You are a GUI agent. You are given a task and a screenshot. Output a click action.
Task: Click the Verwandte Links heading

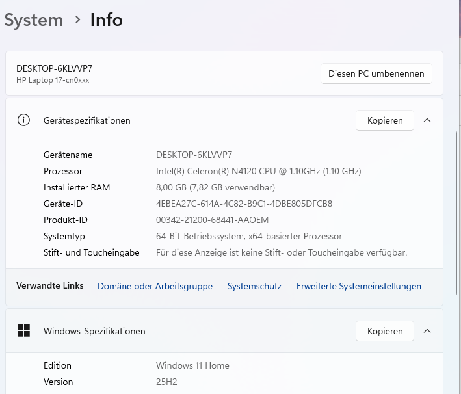pos(50,285)
